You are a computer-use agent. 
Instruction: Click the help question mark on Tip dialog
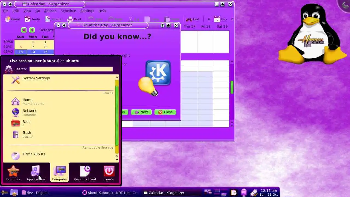[x=162, y=25]
